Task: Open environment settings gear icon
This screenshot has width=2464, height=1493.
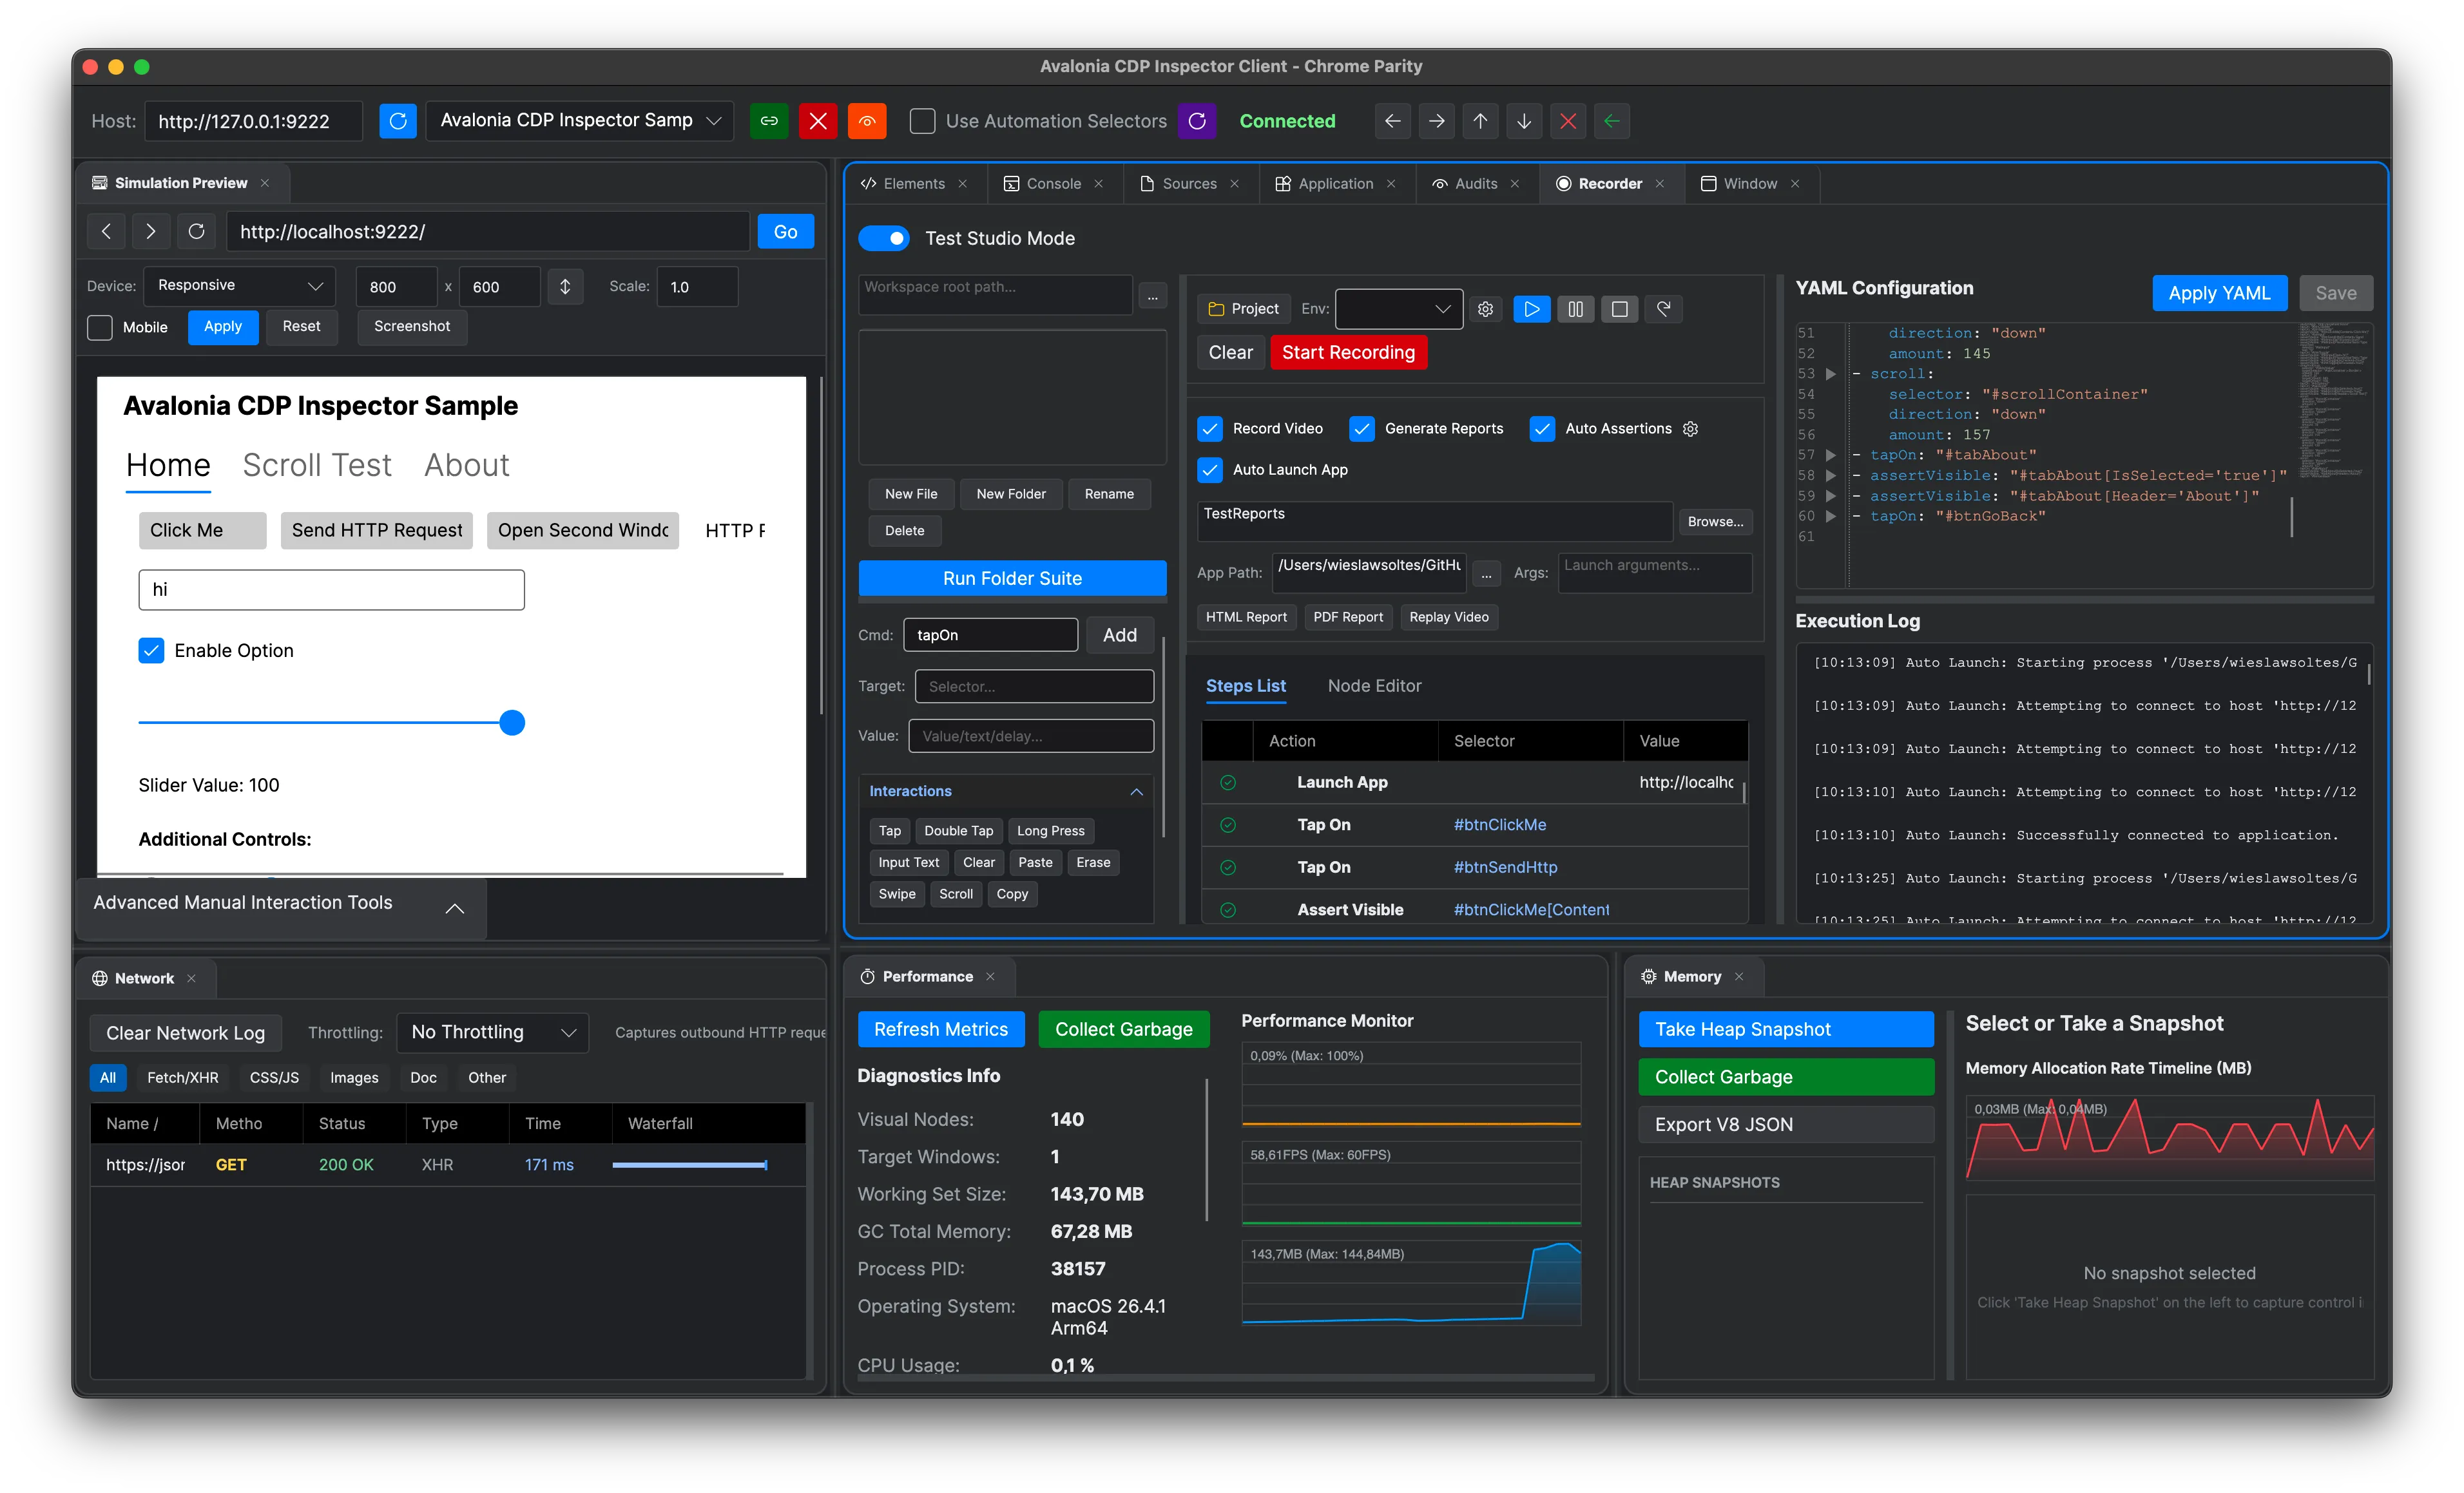Action: 1486,309
